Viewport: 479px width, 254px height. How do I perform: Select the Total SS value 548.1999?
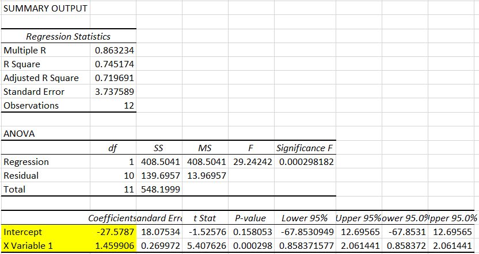click(x=159, y=190)
